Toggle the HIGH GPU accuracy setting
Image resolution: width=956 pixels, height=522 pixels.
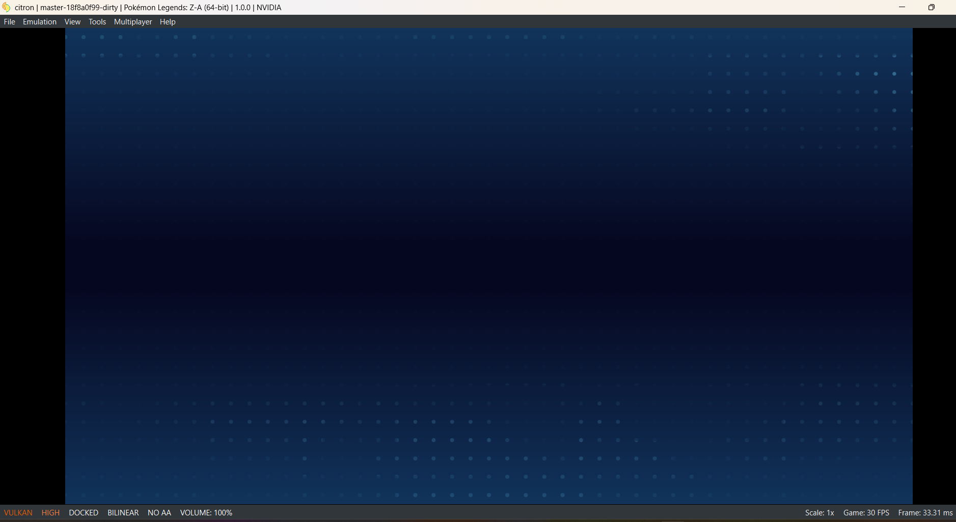(50, 513)
